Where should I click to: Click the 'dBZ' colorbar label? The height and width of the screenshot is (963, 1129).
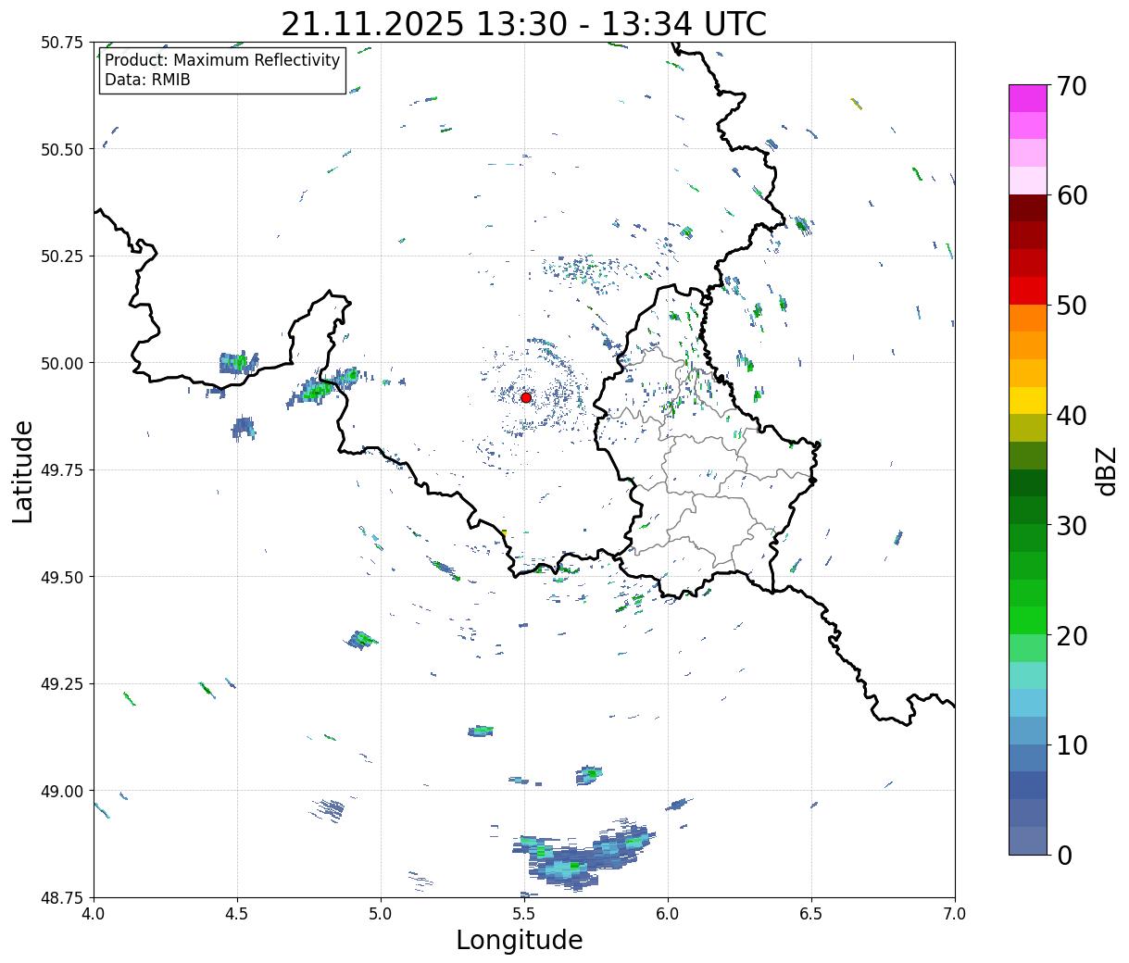click(1106, 470)
